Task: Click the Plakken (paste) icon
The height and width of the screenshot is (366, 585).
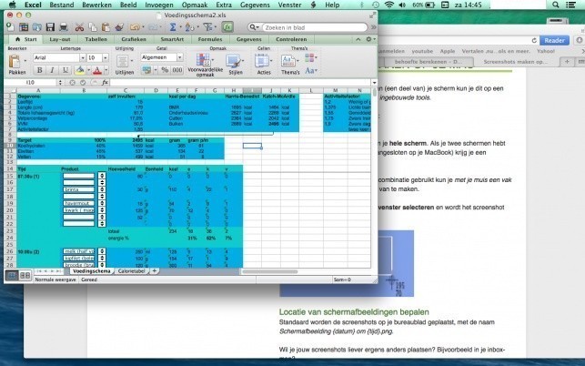Action: click(17, 60)
